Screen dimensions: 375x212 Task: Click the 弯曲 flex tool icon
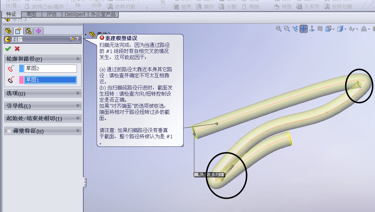click(244, 7)
